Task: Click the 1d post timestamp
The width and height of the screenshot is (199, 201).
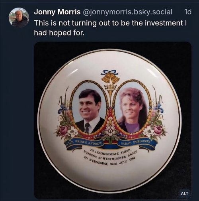Action: tap(188, 12)
